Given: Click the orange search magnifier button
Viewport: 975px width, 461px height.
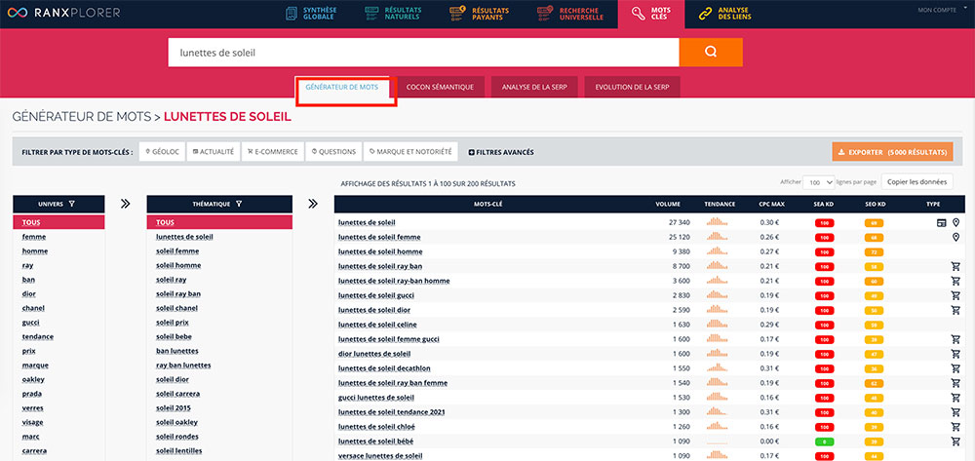Looking at the screenshot, I should (711, 53).
